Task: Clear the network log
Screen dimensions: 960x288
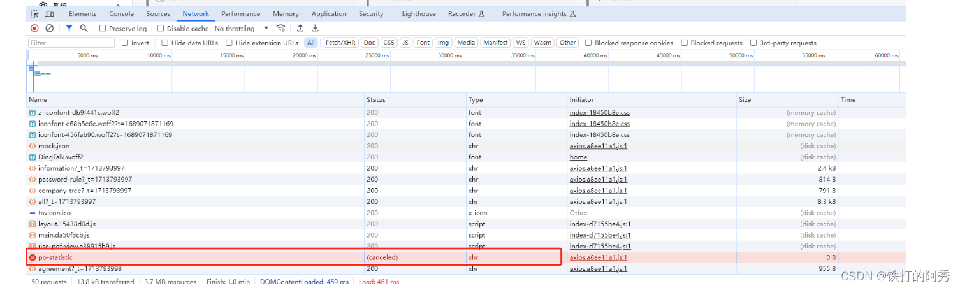Action: click(x=50, y=28)
